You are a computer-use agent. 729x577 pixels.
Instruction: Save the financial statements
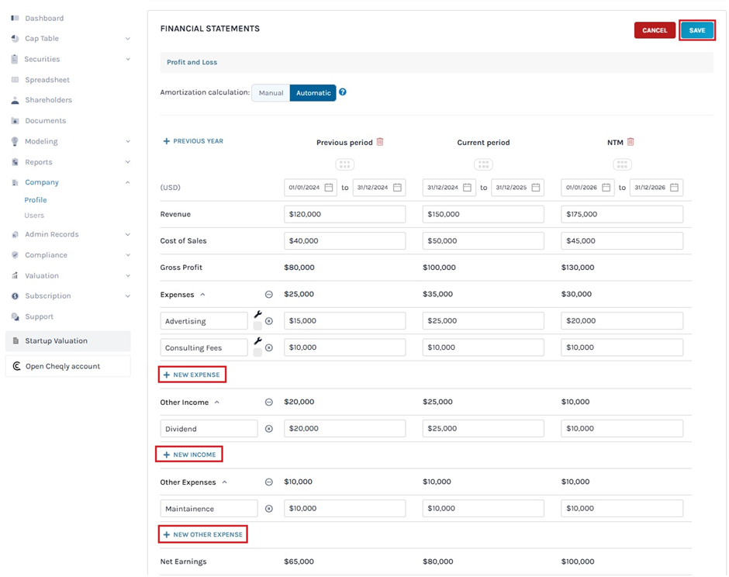[x=696, y=30]
